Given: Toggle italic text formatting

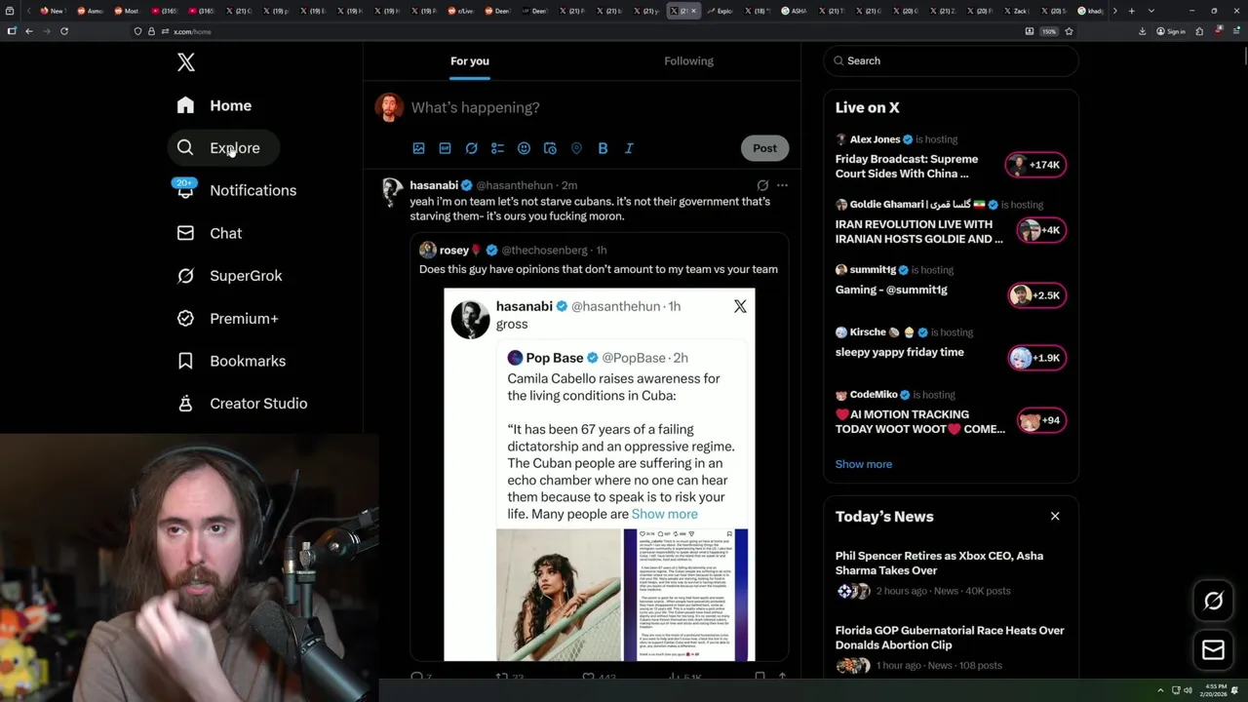Looking at the screenshot, I should (x=629, y=148).
